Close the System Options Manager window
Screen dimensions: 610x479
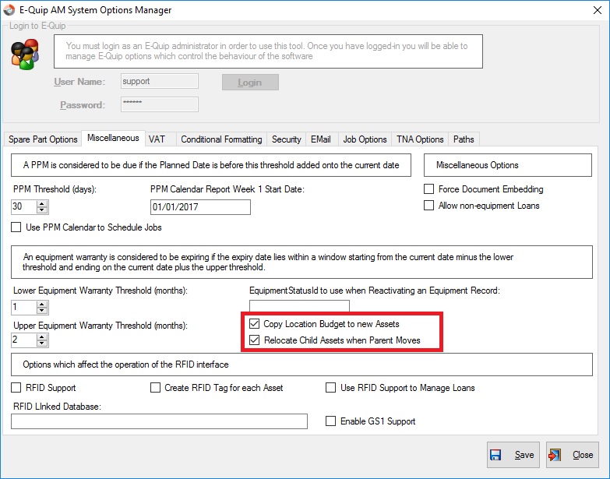tap(598, 10)
